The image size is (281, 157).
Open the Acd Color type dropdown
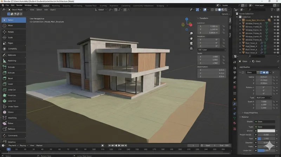(x=264, y=98)
